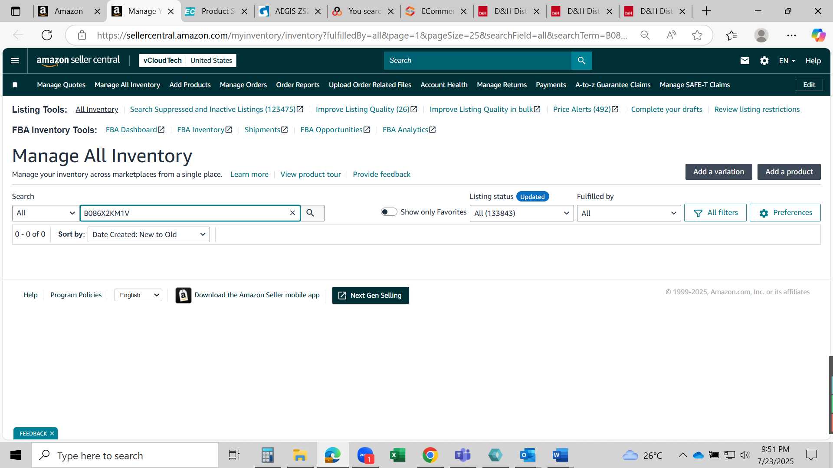Open the EN language selector
833x468 pixels.
tap(787, 61)
